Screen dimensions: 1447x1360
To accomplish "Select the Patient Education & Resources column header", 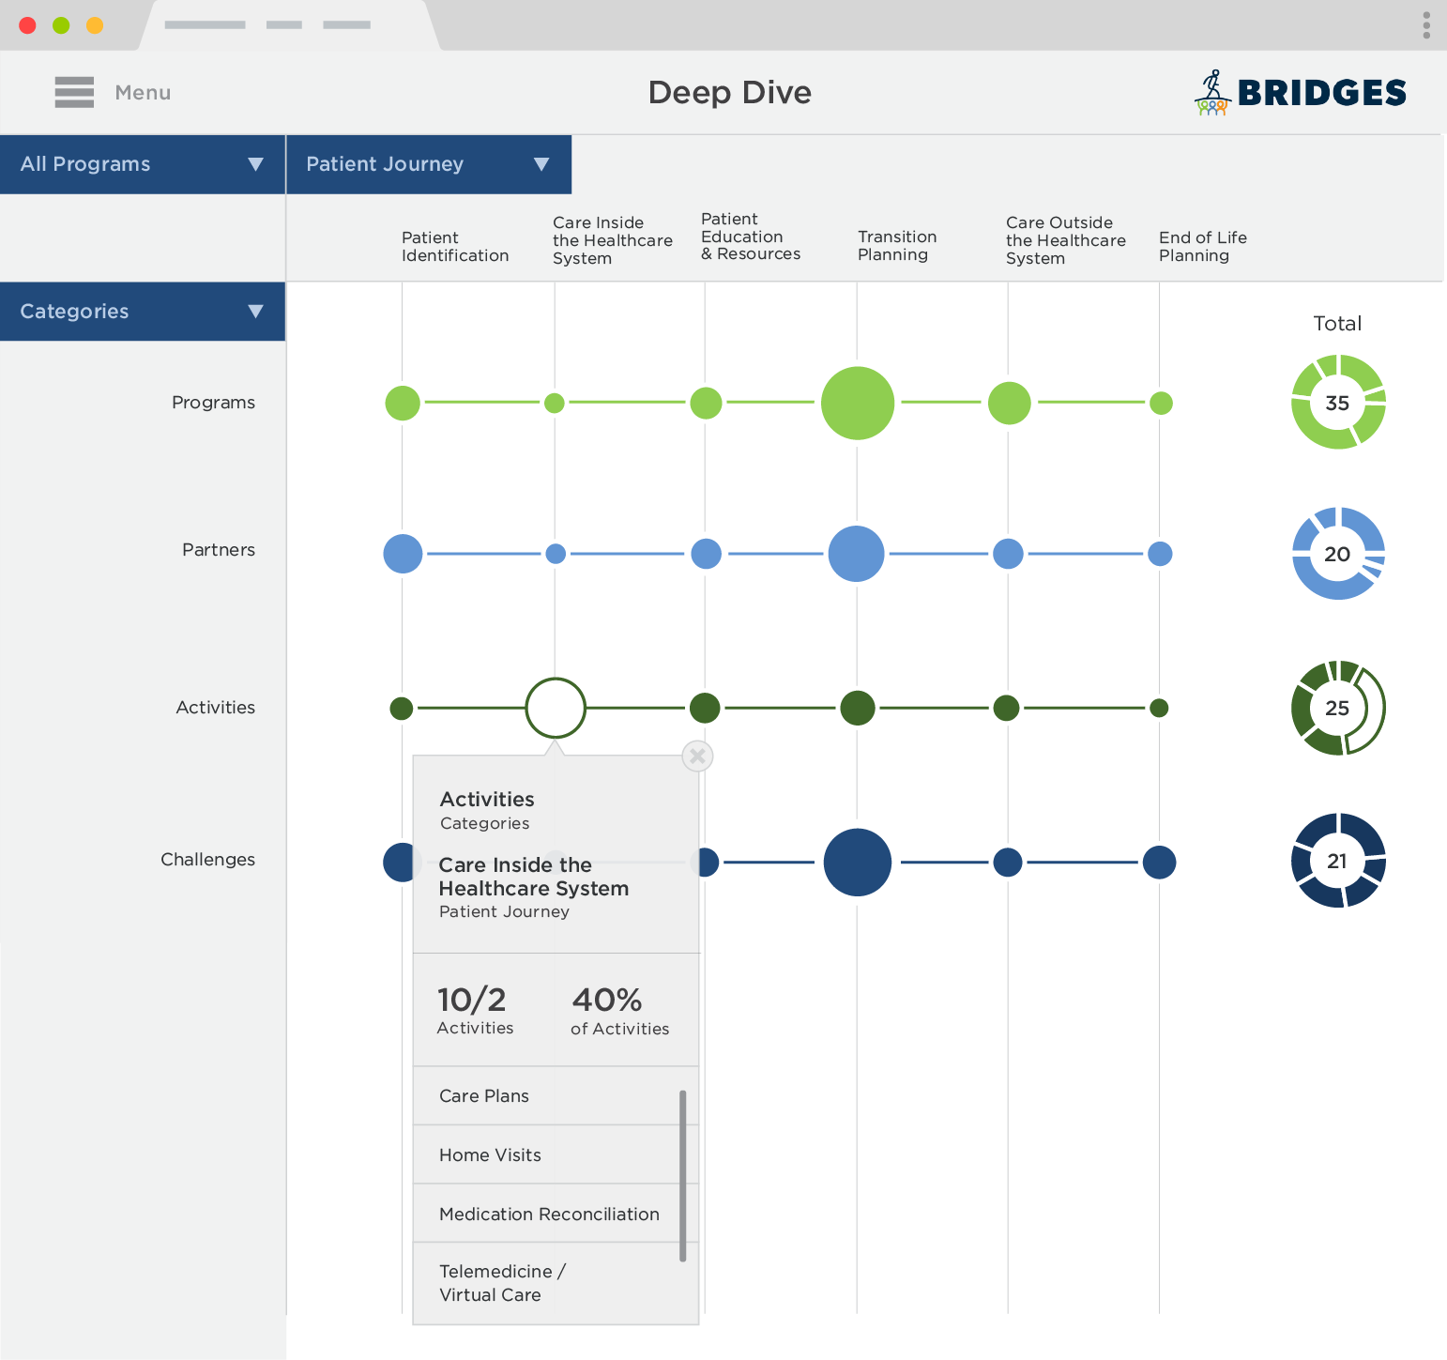I will coord(750,237).
